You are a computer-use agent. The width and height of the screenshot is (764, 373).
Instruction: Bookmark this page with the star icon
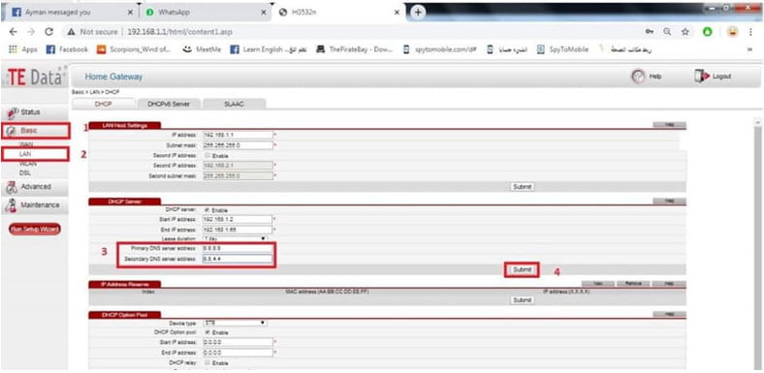685,32
